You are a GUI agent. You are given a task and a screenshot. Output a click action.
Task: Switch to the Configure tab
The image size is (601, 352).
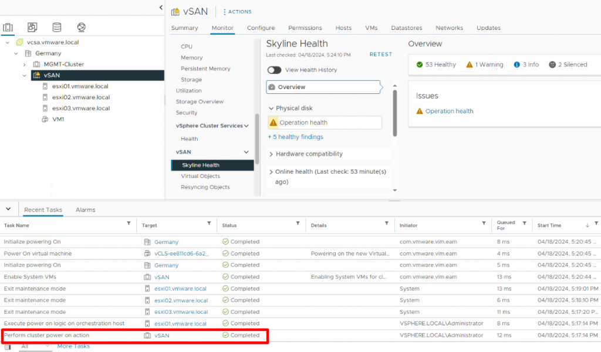(x=261, y=28)
